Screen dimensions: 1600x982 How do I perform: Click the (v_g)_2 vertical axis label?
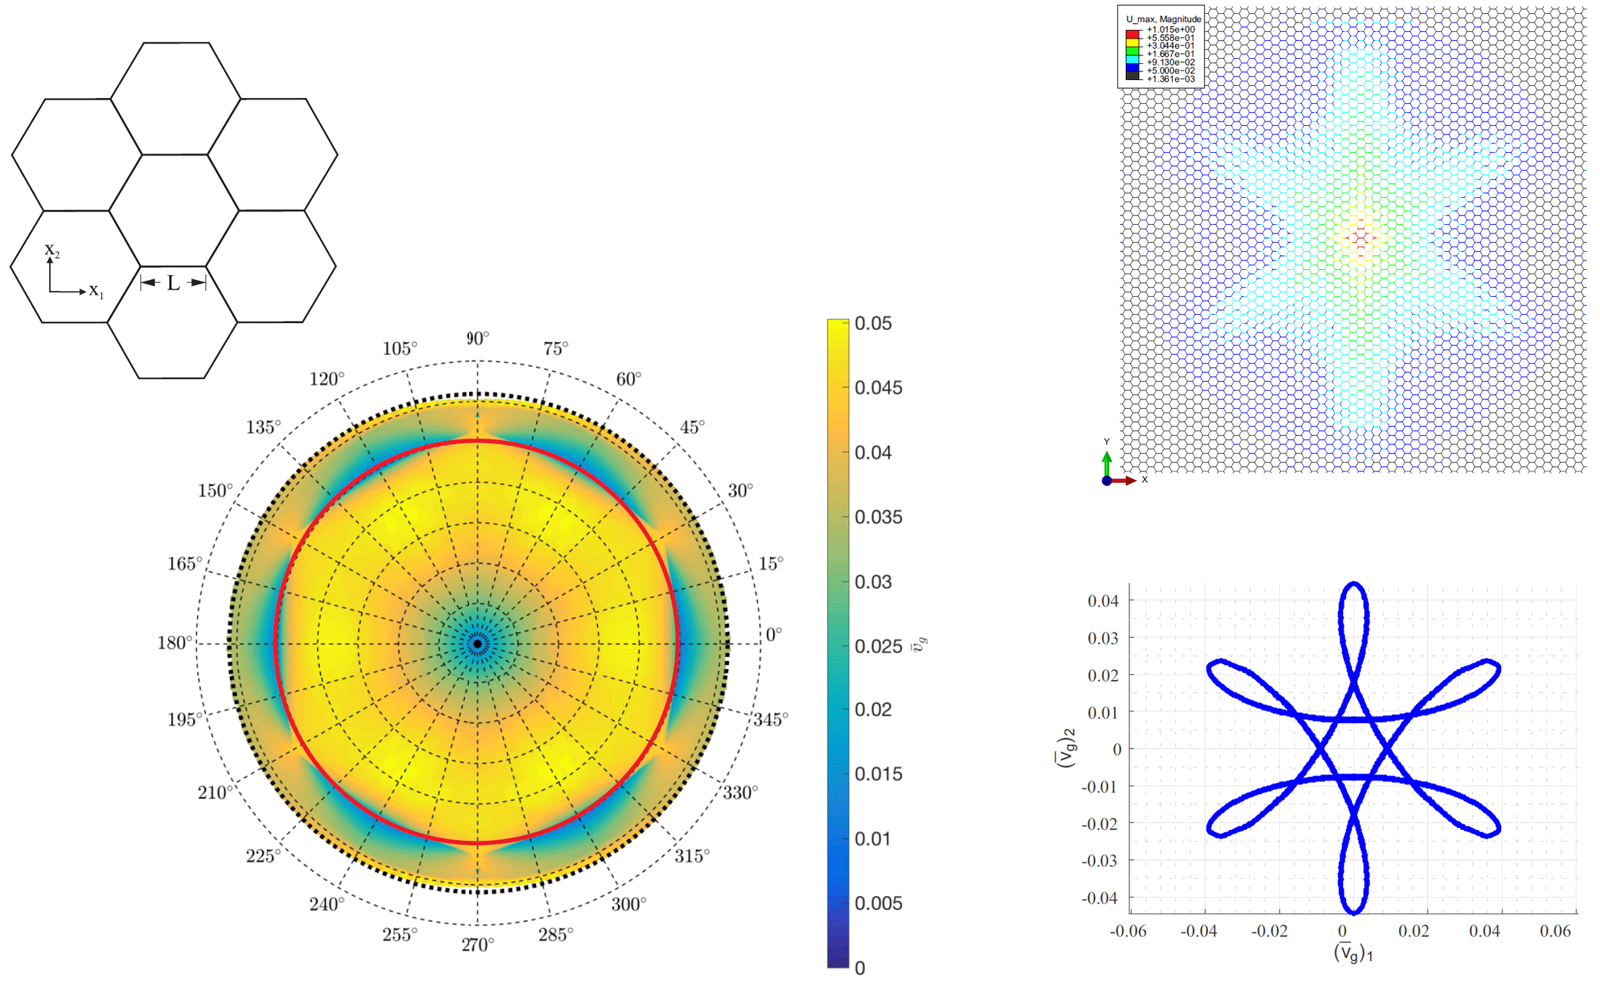point(1066,748)
